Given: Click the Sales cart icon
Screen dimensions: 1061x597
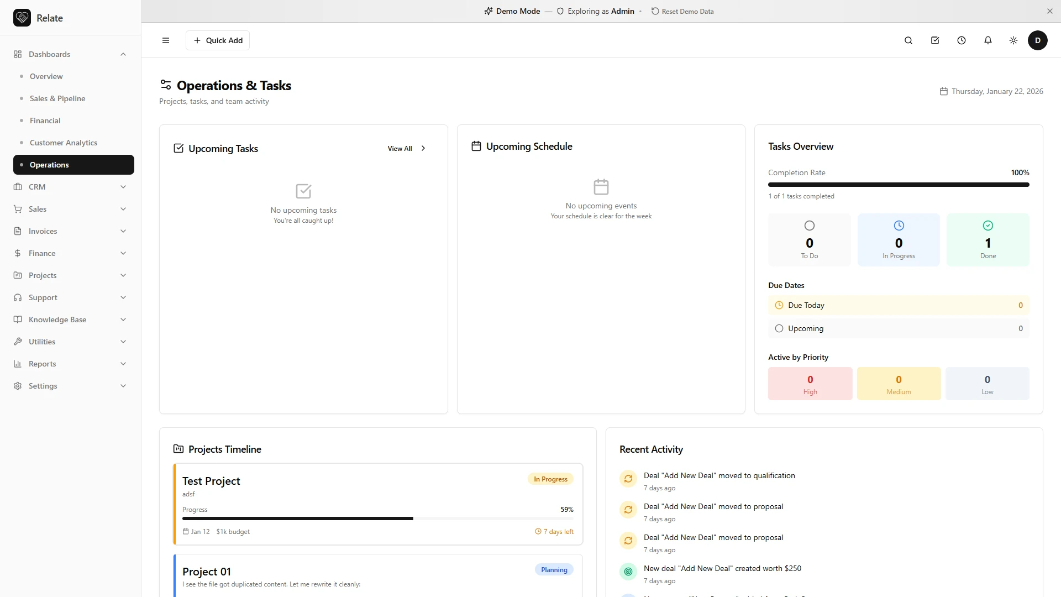Looking at the screenshot, I should (18, 209).
